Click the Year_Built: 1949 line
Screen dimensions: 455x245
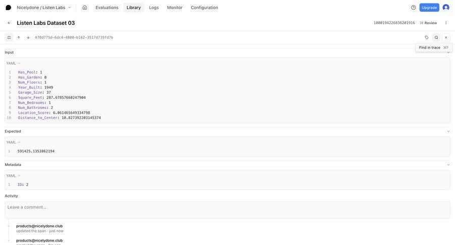click(x=35, y=88)
